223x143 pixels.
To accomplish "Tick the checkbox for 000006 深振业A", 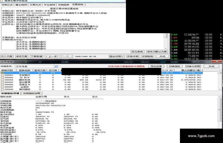I will pyautogui.click(x=2, y=85).
